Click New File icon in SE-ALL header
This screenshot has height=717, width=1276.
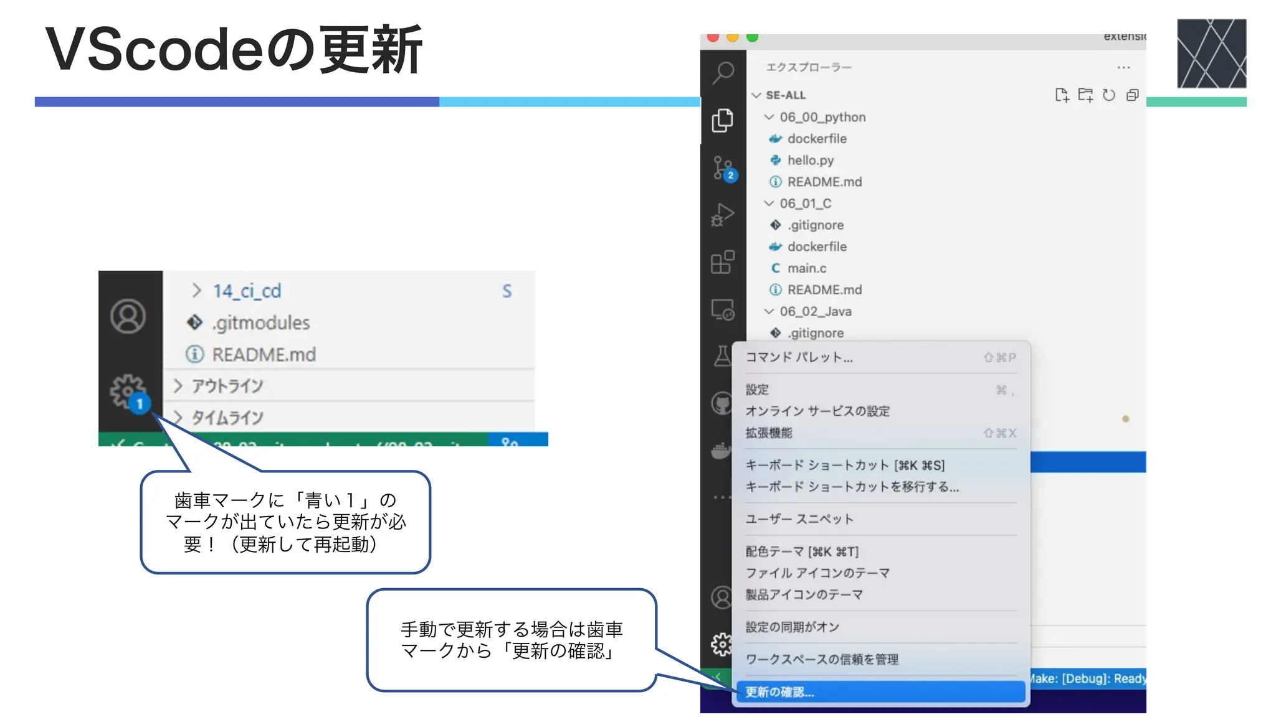[x=1062, y=95]
